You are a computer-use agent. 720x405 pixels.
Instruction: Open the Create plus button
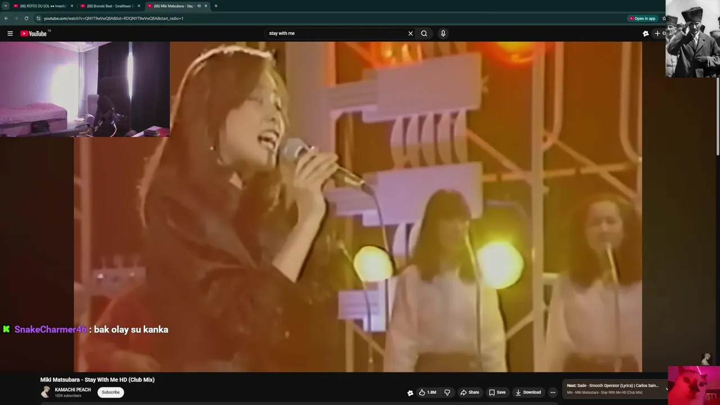[659, 33]
